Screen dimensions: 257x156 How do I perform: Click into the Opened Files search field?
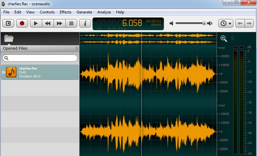click(40, 58)
